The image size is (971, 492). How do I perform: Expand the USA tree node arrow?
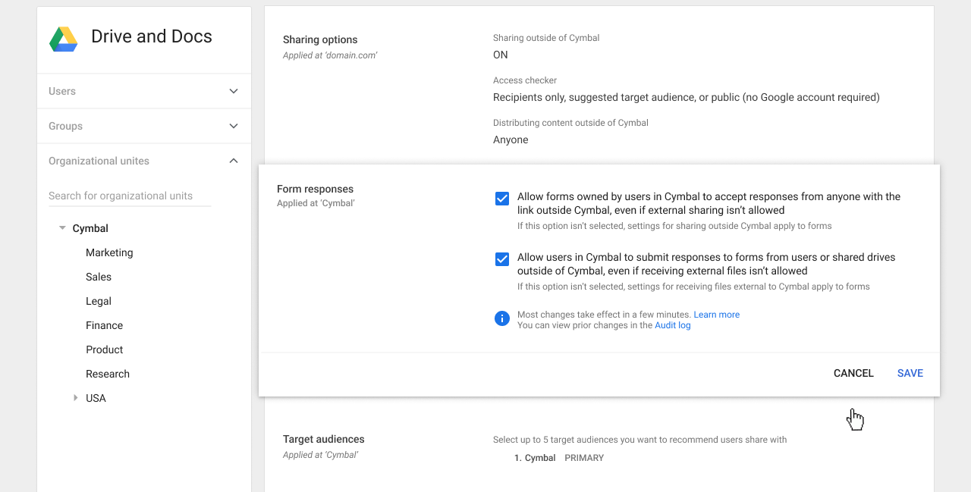pos(75,398)
